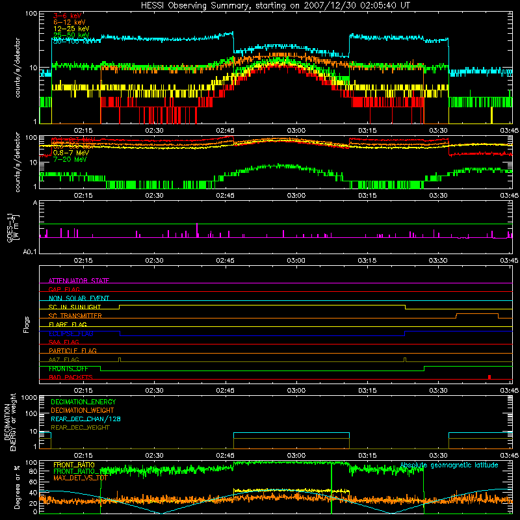Select the GAP_FLAG label
520x520 pixels.
[64, 289]
